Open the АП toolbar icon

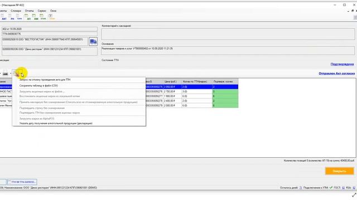[x=28, y=17]
